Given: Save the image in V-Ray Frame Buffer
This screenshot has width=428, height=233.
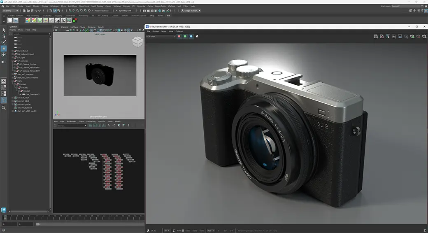Looking at the screenshot, I should 376,36.
